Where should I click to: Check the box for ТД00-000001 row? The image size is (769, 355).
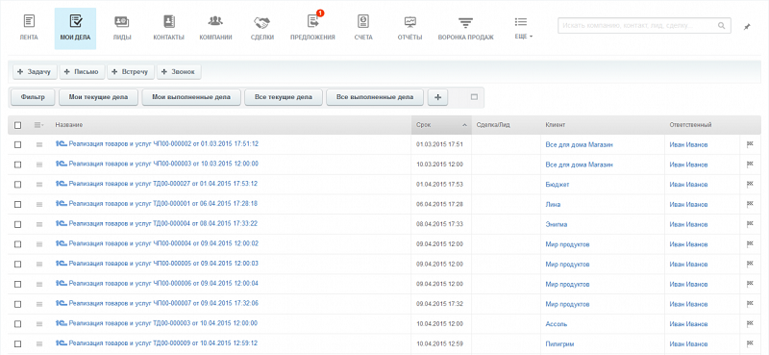click(17, 204)
